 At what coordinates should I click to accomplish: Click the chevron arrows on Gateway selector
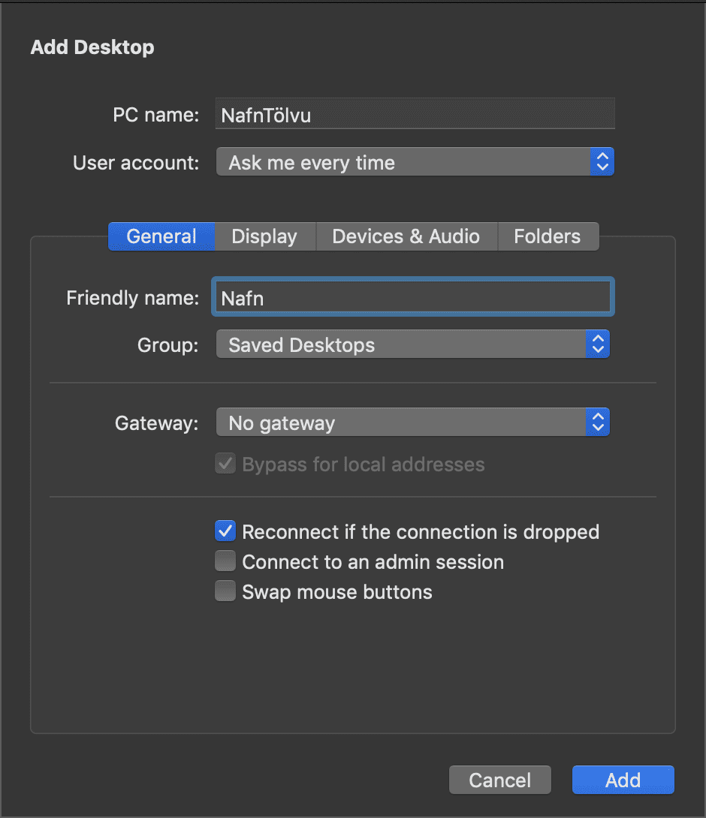[597, 423]
